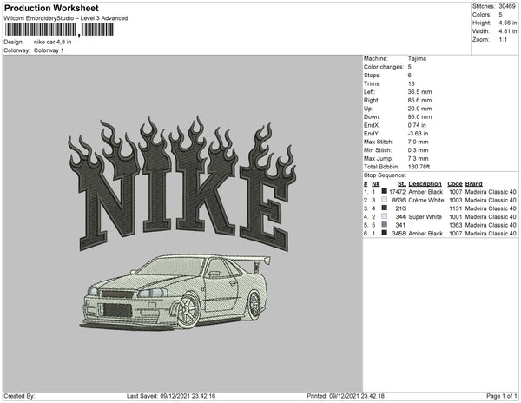Click stitch count '3458' in stop sequence
The image size is (521, 403).
[x=399, y=234]
